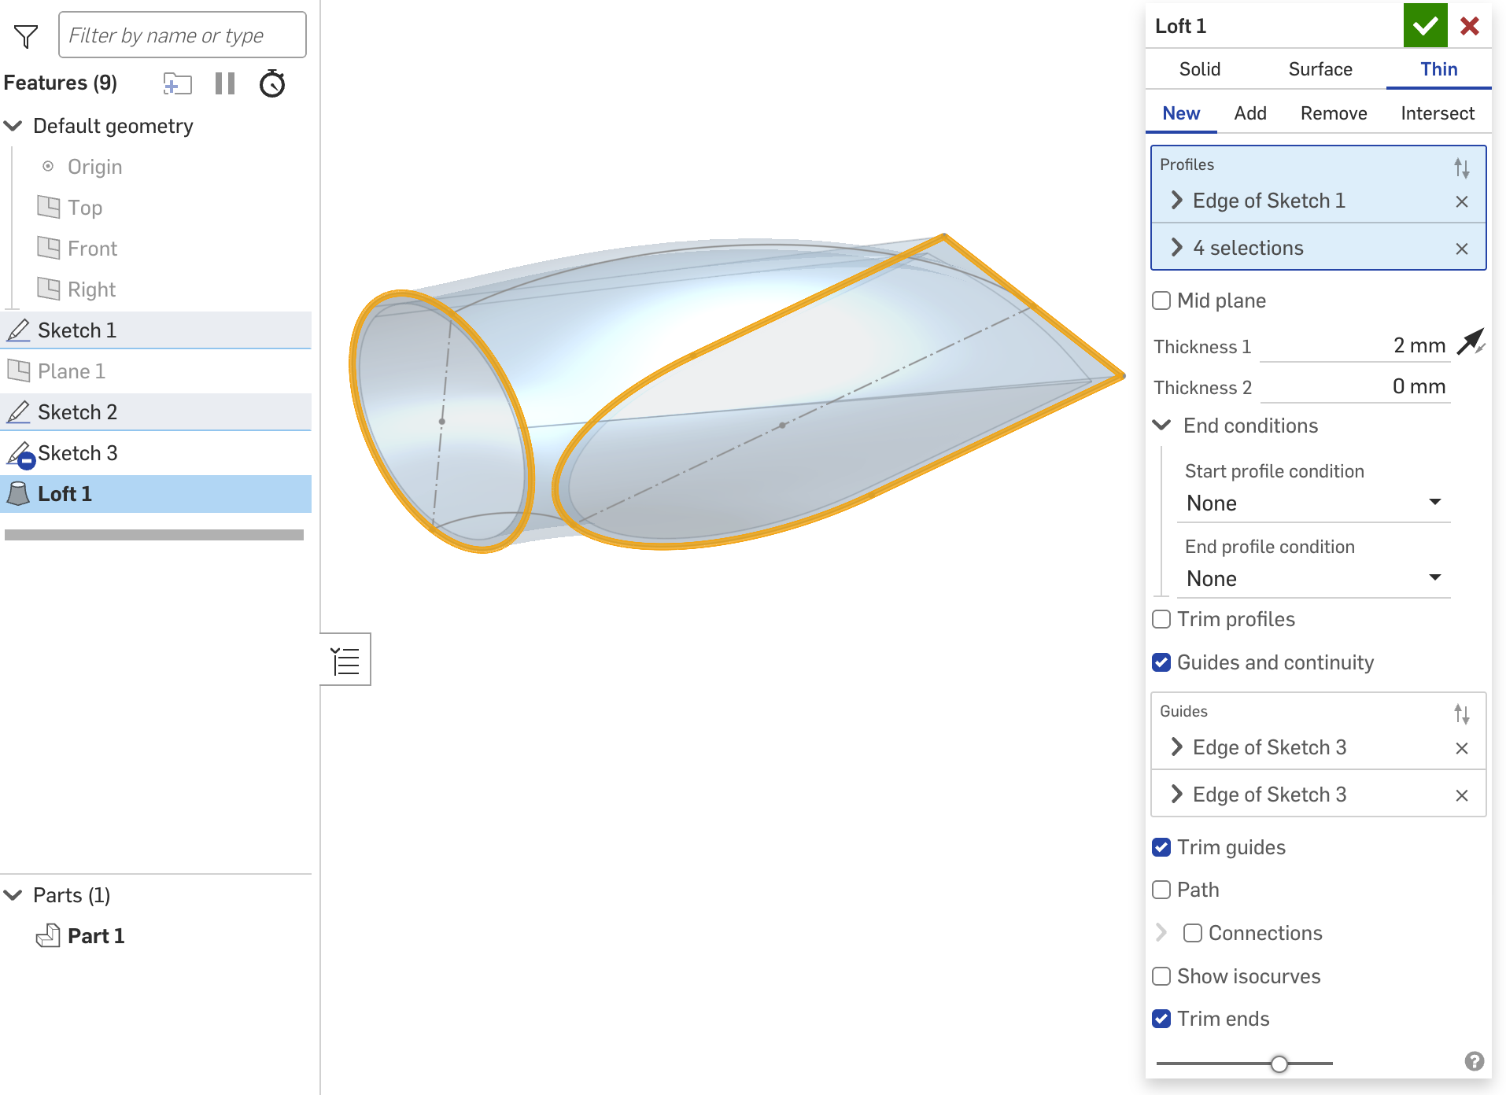This screenshot has height=1095, width=1506.
Task: Enable the Mid plane checkbox
Action: (x=1161, y=300)
